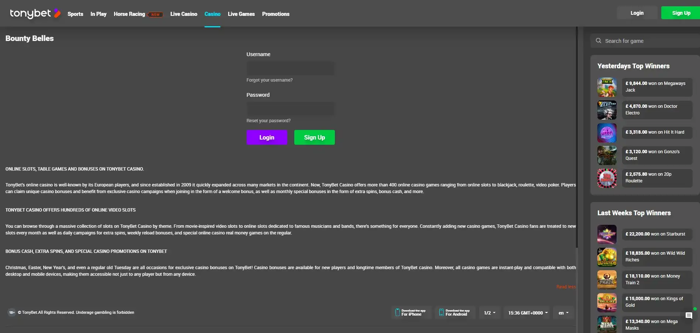The width and height of the screenshot is (700, 333).
Task: Open the 20p Roulette game icon
Action: click(x=607, y=178)
